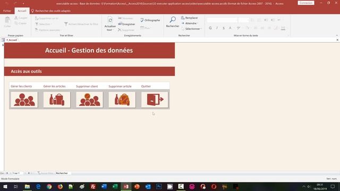Click the font color A button
The width and height of the screenshot is (340, 191).
click(230, 28)
